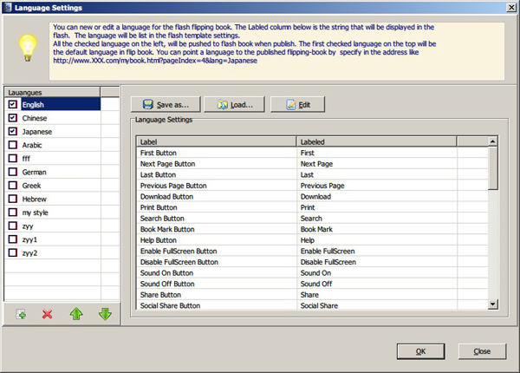Select German in the language list

pyautogui.click(x=34, y=173)
